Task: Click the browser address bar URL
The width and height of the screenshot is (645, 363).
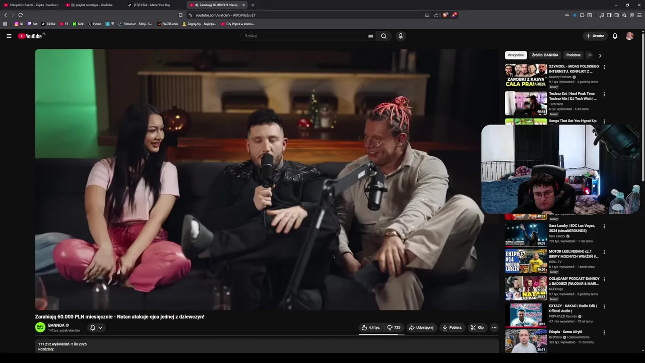Action: (226, 15)
